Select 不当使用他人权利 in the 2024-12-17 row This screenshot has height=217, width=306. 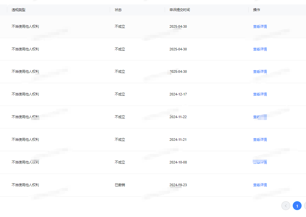(25, 94)
